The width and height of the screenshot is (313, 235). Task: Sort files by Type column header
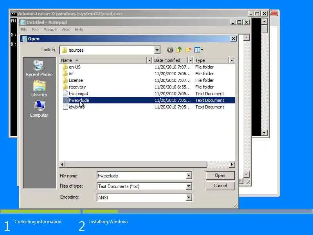pos(211,60)
